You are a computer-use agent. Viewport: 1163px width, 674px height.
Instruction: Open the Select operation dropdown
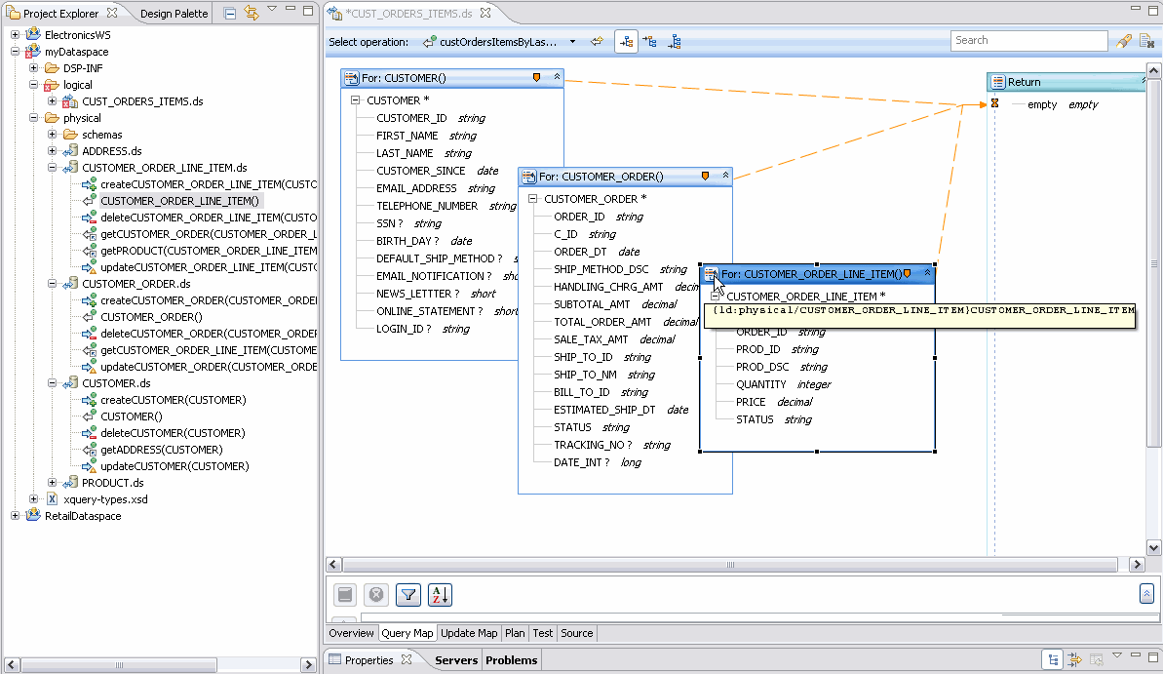point(572,42)
